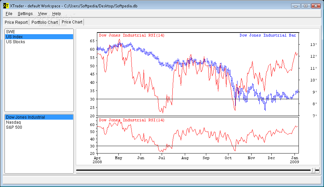Click the blue Dow Jones Industrial Bar legend
The width and height of the screenshot is (324, 187).
tap(268, 35)
